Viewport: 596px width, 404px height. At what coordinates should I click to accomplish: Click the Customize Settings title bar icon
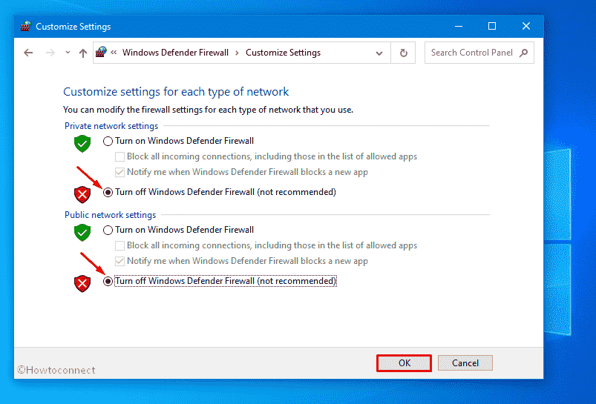[25, 26]
